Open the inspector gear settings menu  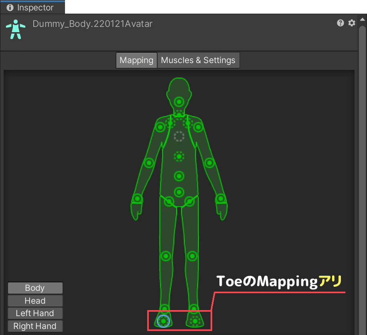tap(352, 23)
